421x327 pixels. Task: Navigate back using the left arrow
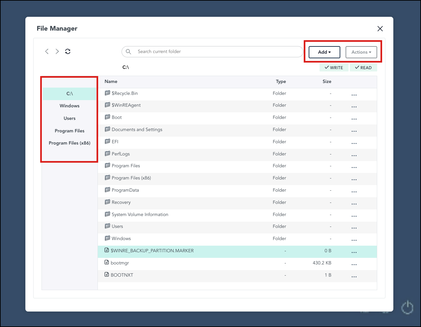point(46,51)
